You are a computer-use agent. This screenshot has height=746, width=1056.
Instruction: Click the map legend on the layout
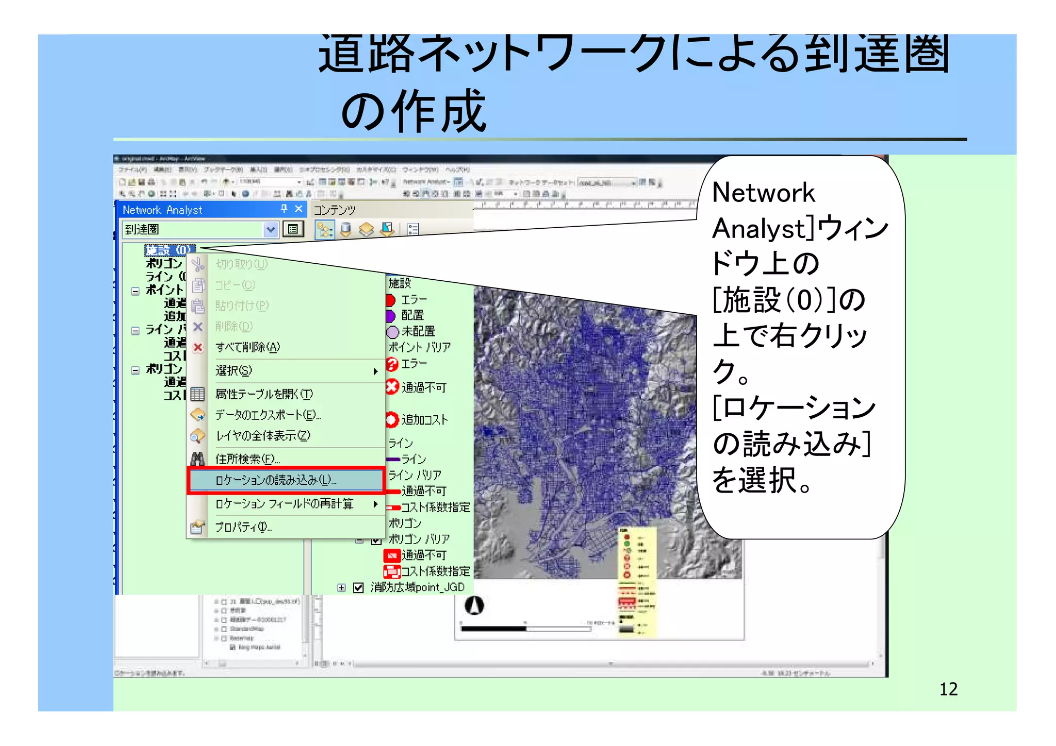pyautogui.click(x=637, y=582)
